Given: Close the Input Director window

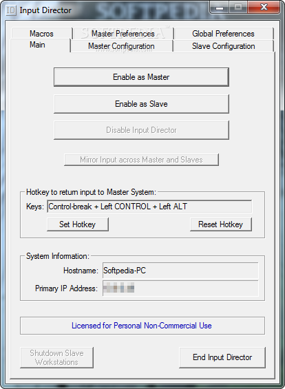Looking at the screenshot, I should coord(264,8).
